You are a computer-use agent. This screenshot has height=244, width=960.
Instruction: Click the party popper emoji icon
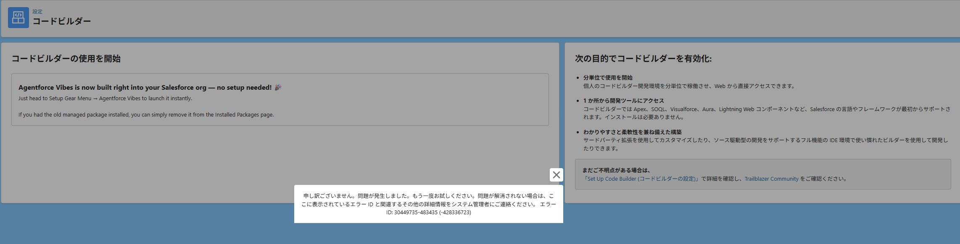pyautogui.click(x=278, y=88)
